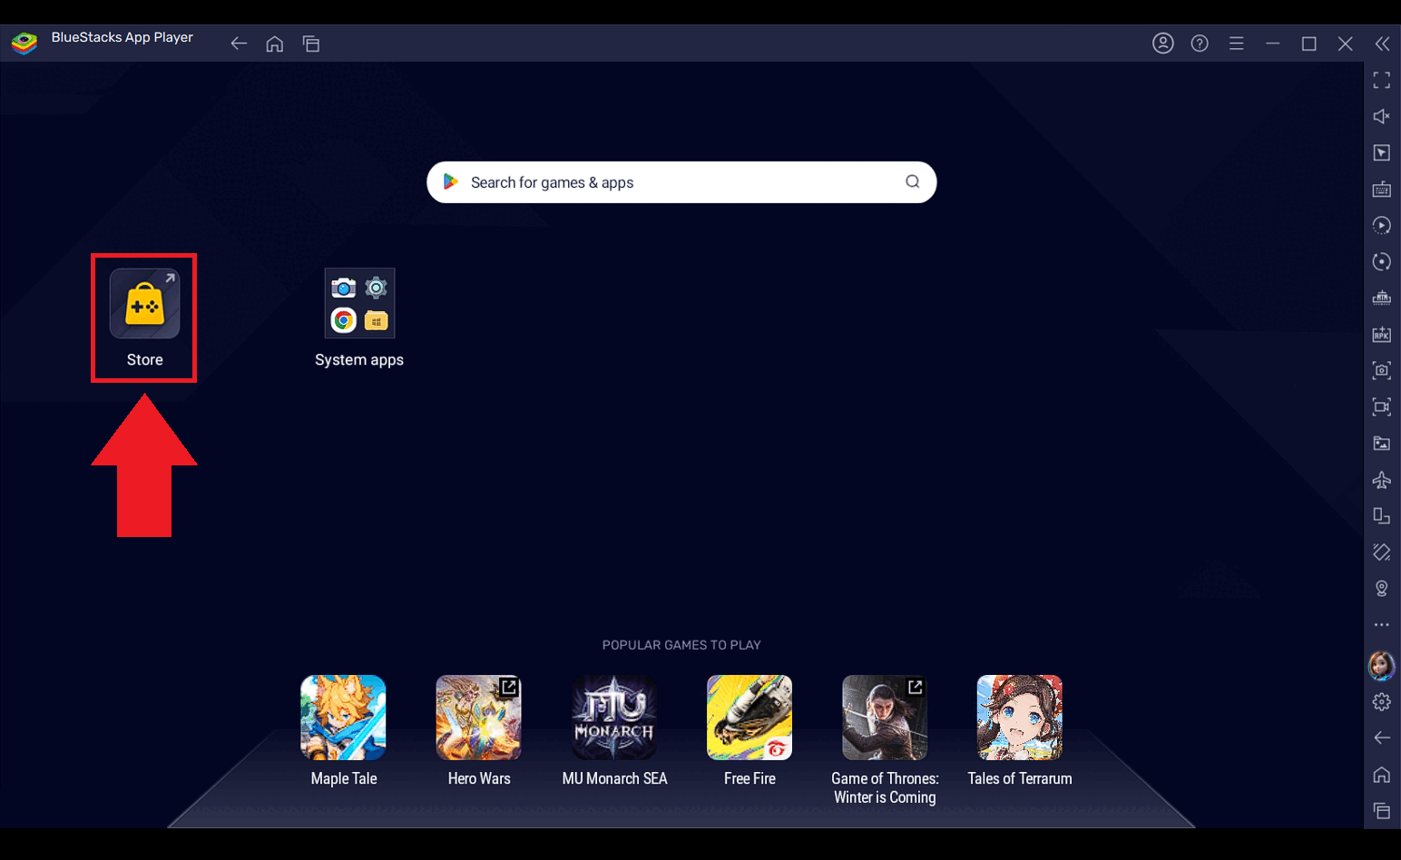This screenshot has height=860, width=1401.
Task: Collapse the right sidebar with the chevron
Action: pyautogui.click(x=1383, y=43)
